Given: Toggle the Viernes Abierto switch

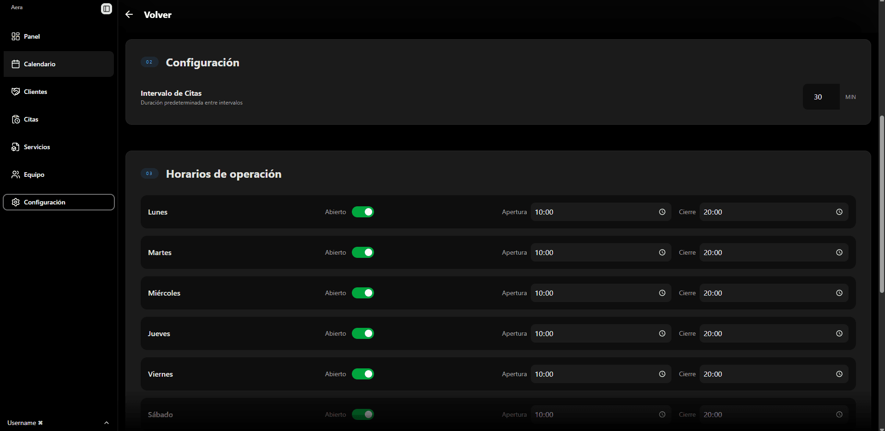Looking at the screenshot, I should [363, 374].
